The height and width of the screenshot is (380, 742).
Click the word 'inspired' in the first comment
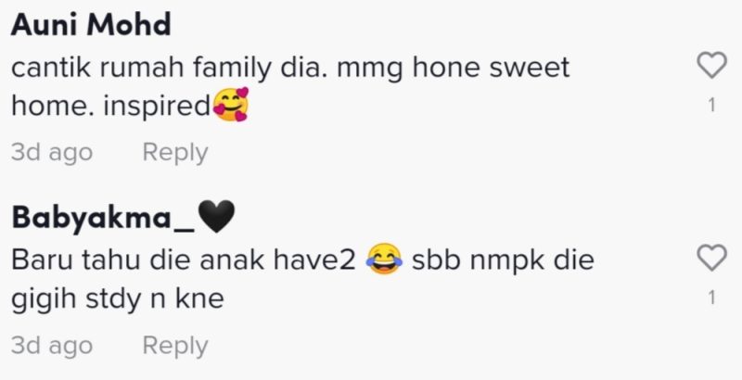pos(157,108)
